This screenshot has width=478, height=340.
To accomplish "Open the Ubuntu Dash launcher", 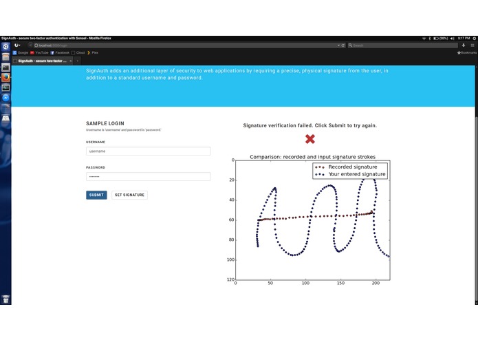I will point(6,47).
